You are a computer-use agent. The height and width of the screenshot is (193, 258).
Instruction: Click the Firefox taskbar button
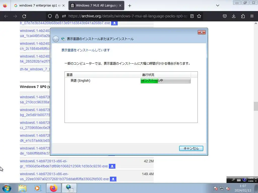pos(53,188)
